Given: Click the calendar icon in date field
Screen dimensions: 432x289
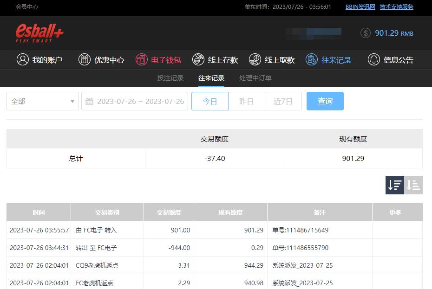Looking at the screenshot, I should pos(89,101).
